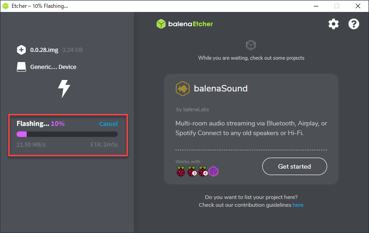
Task: Click the flash lightning bolt icon
Action: [x=64, y=89]
